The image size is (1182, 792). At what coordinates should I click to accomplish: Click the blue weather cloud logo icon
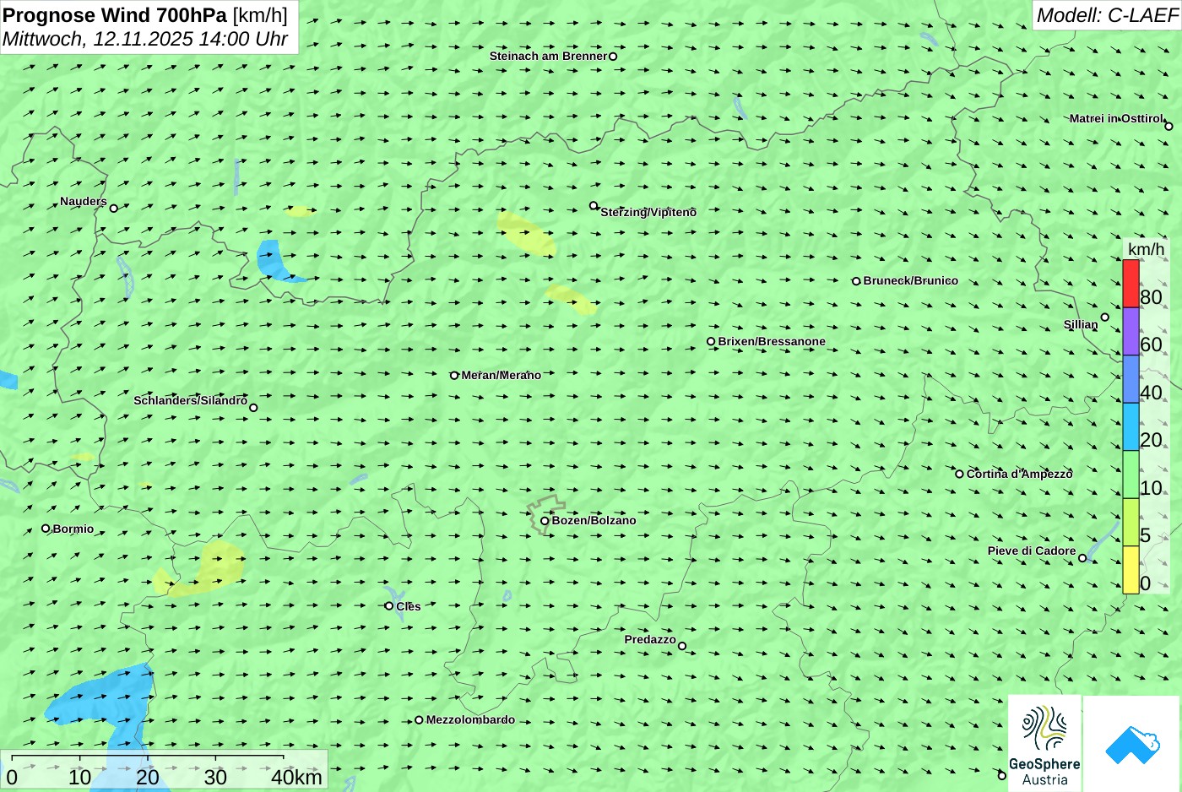point(1132,745)
